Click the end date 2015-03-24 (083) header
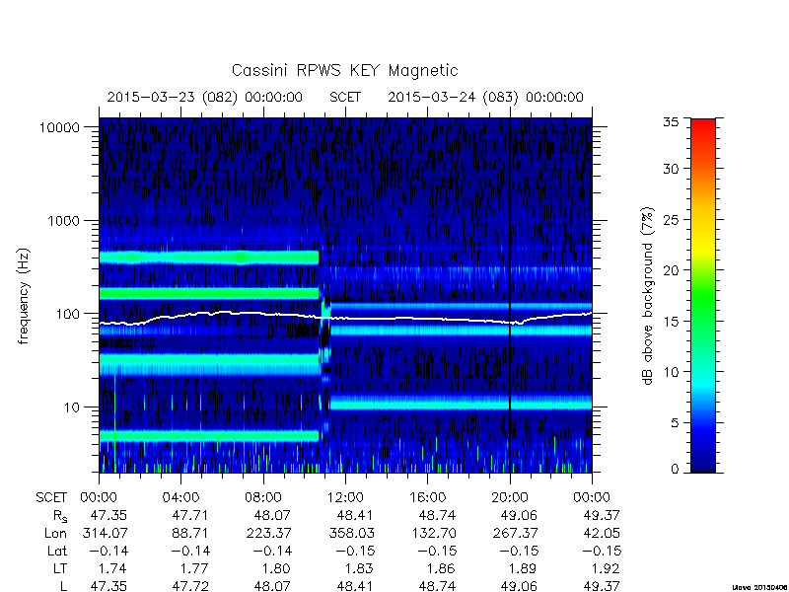 (485, 97)
